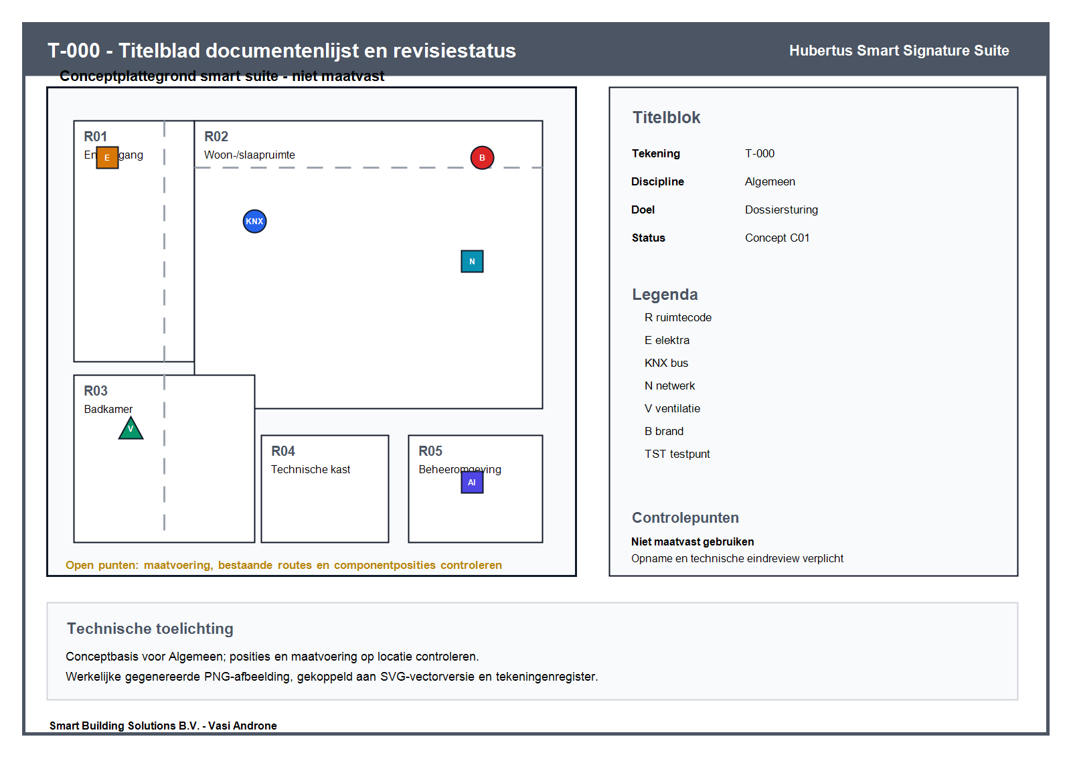Click the R02 room code label
Screen dimensions: 1071x757
(216, 137)
